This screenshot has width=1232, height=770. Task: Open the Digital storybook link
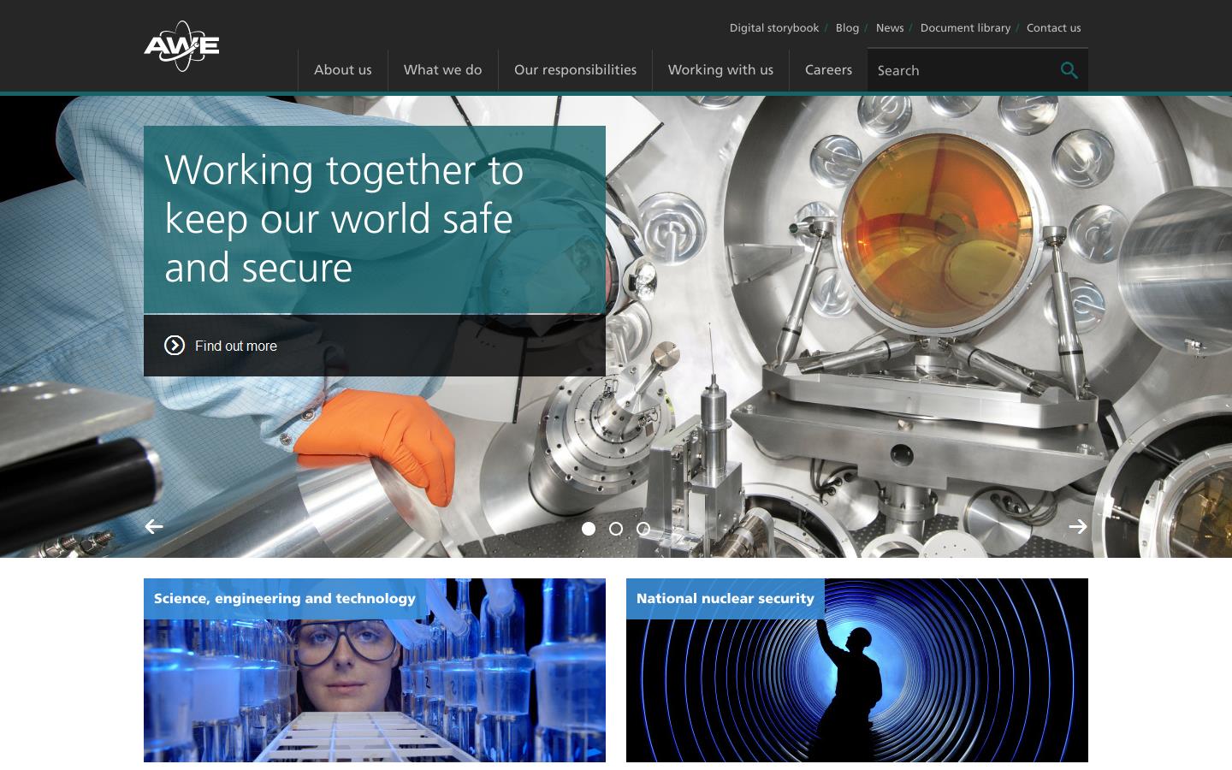pos(773,28)
